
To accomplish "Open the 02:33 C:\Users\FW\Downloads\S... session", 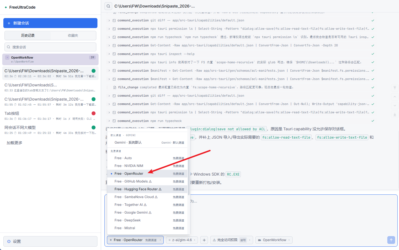I will pyautogui.click(x=50, y=87).
